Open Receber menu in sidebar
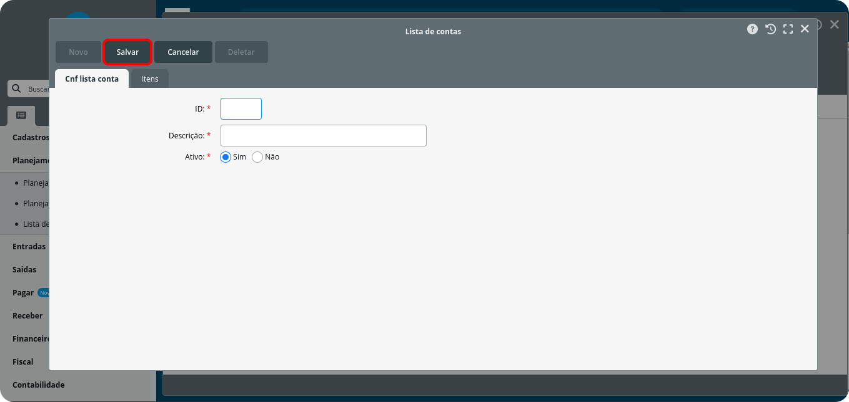Image resolution: width=849 pixels, height=402 pixels. pos(27,315)
